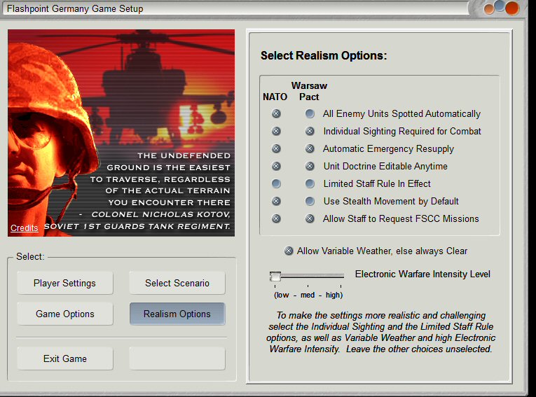This screenshot has width=536, height=397.
Task: Click the blue-gray window control orb
Action: click(x=500, y=6)
